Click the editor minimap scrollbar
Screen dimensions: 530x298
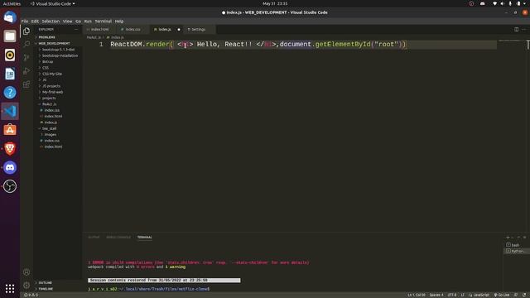(x=528, y=44)
